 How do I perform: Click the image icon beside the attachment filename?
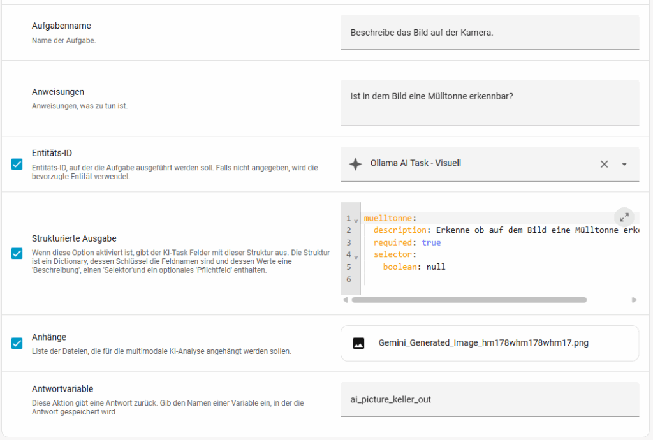click(x=358, y=343)
